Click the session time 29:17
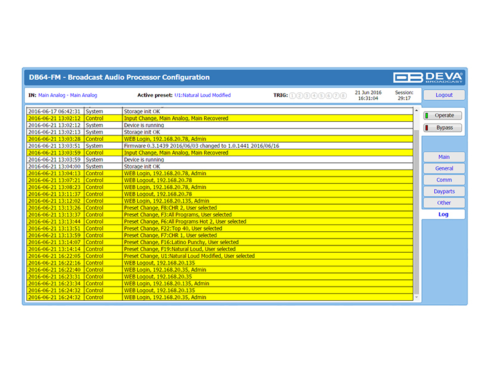 pos(404,98)
